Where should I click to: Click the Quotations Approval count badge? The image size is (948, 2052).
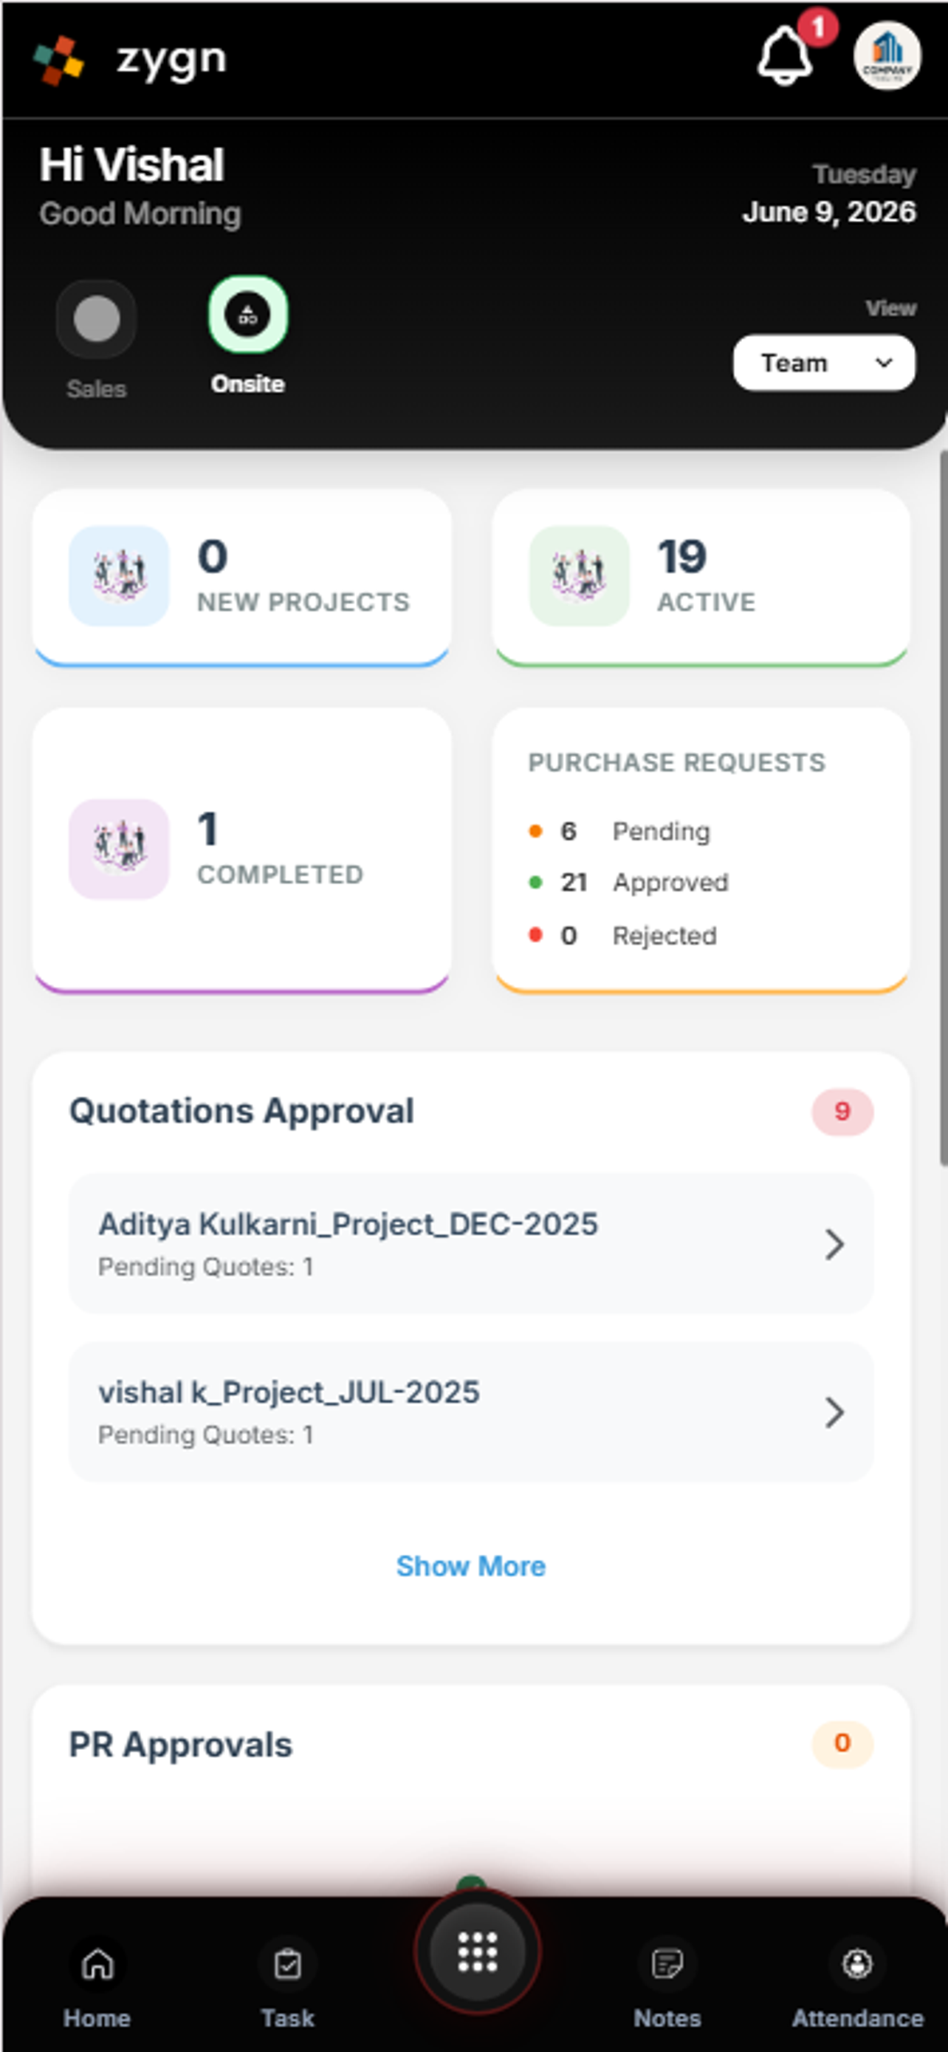tap(842, 1111)
